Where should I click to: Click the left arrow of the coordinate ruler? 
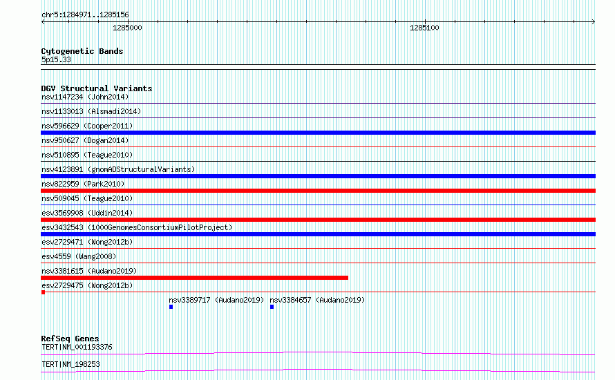point(43,21)
